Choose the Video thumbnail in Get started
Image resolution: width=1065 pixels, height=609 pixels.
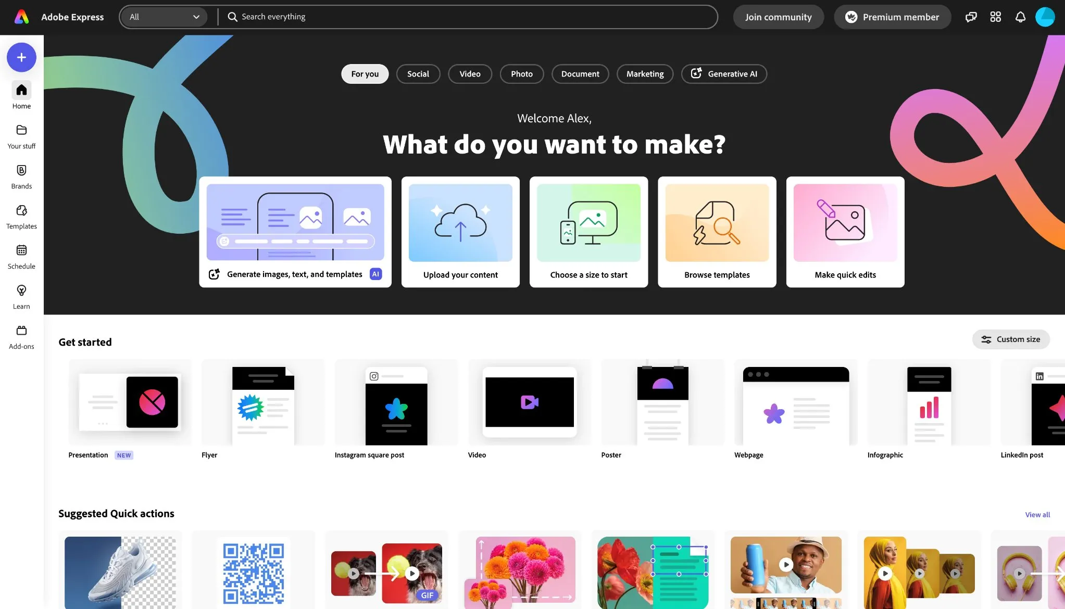pyautogui.click(x=530, y=402)
